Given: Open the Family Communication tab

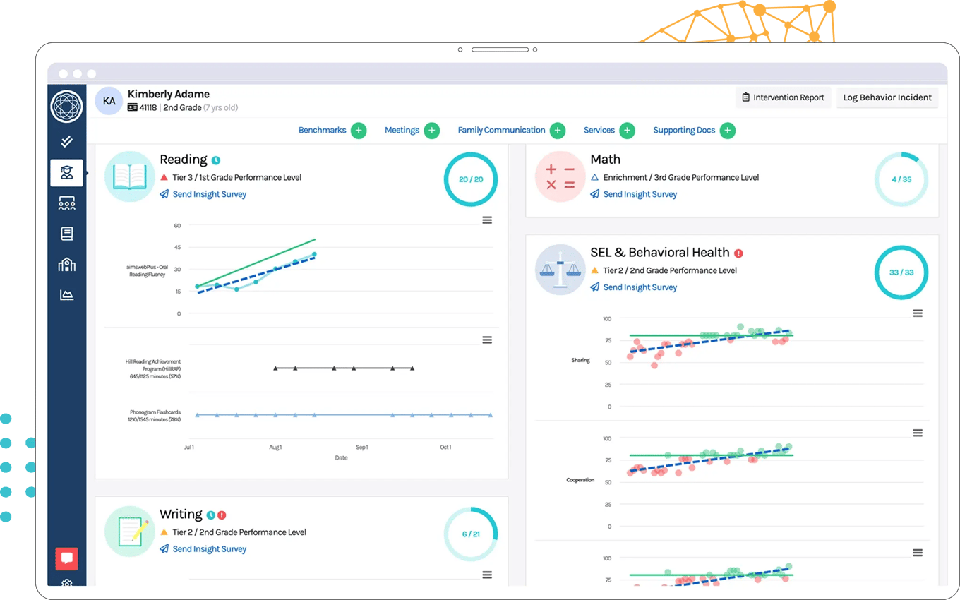Looking at the screenshot, I should tap(501, 131).
